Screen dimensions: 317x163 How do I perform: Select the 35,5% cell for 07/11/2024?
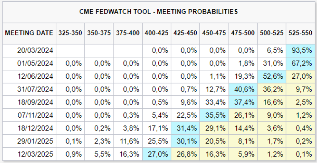(214, 115)
